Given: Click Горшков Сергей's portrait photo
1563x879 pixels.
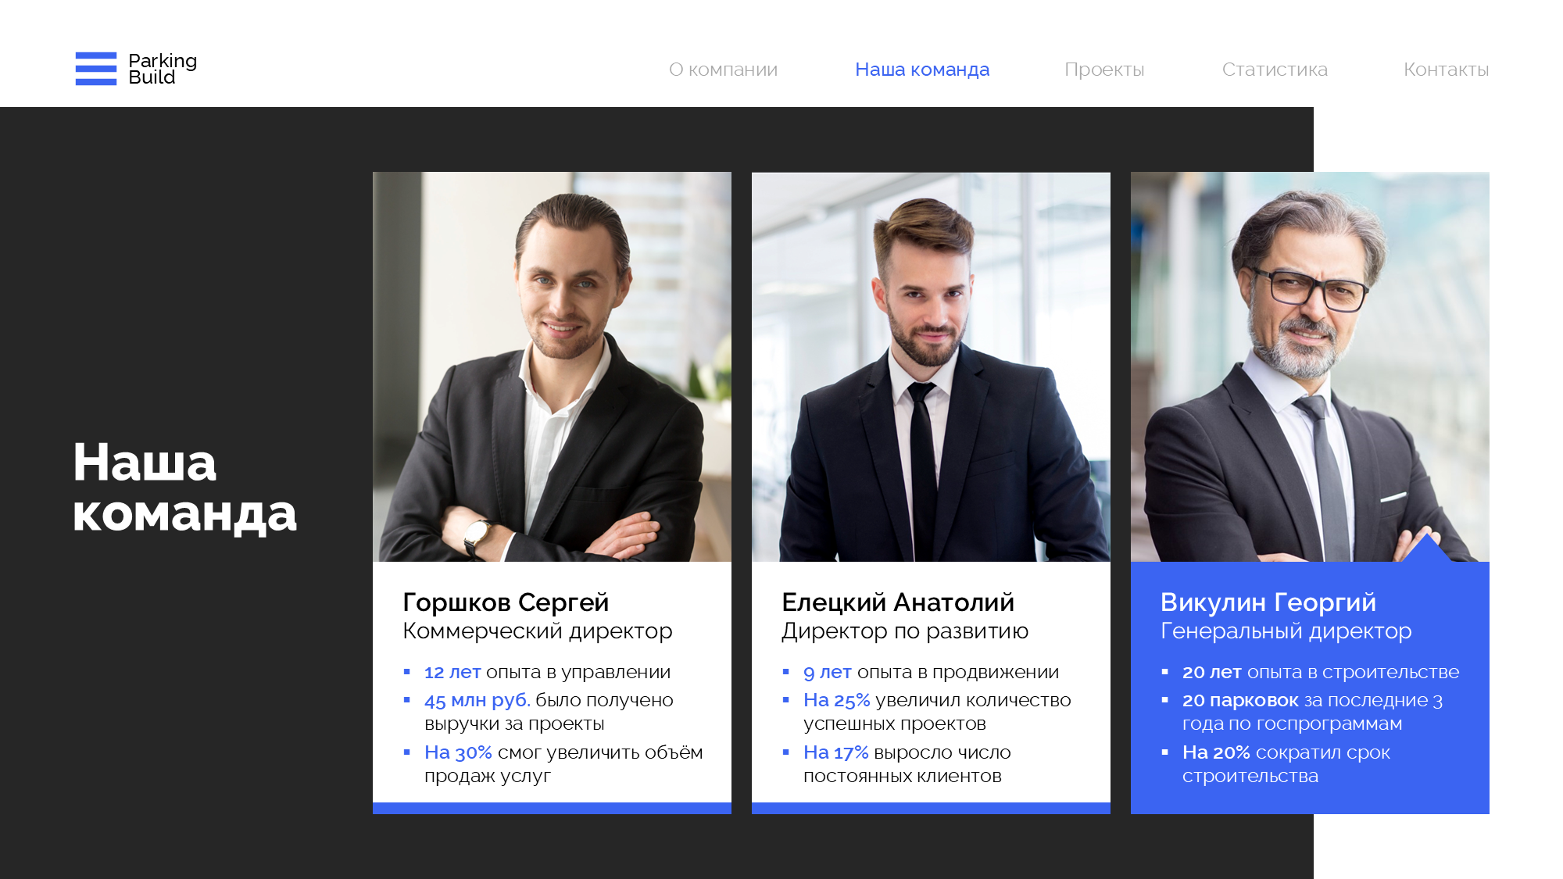Looking at the screenshot, I should click(x=552, y=366).
